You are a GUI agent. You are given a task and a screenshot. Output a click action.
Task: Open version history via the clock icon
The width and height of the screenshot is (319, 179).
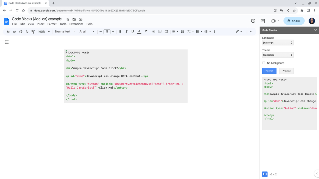pos(252,21)
